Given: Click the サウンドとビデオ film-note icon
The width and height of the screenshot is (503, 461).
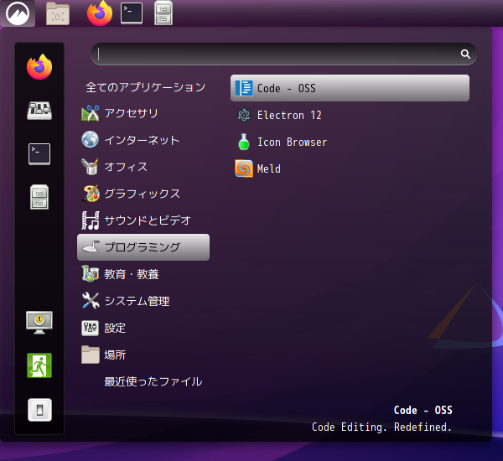Looking at the screenshot, I should point(91,220).
